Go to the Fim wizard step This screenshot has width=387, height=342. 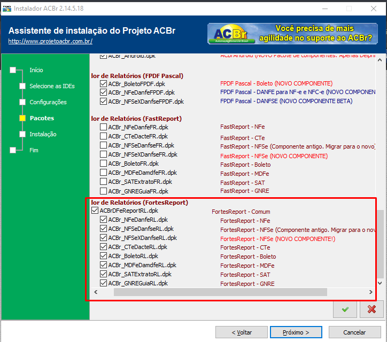[34, 150]
